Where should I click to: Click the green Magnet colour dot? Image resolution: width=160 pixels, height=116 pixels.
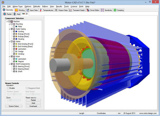pos(16,61)
